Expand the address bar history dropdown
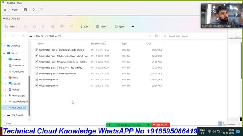Image resolution: width=243 pixels, height=136 pixels. pos(150,36)
